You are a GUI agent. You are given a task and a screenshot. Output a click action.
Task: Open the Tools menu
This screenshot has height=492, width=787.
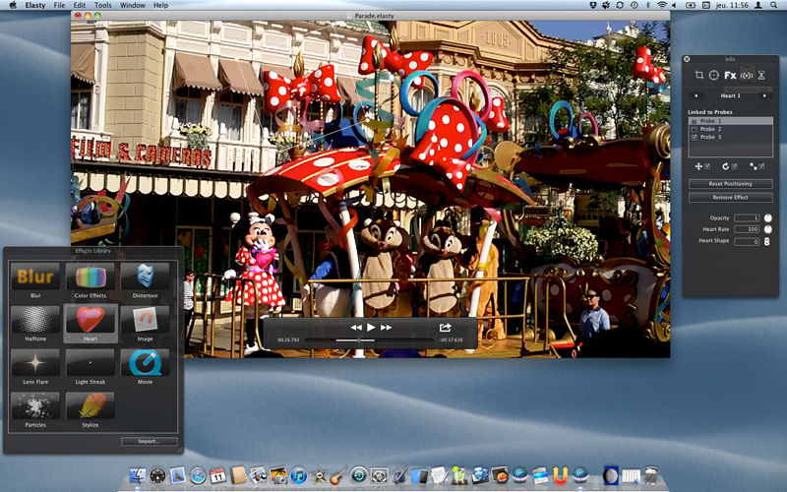pos(103,5)
